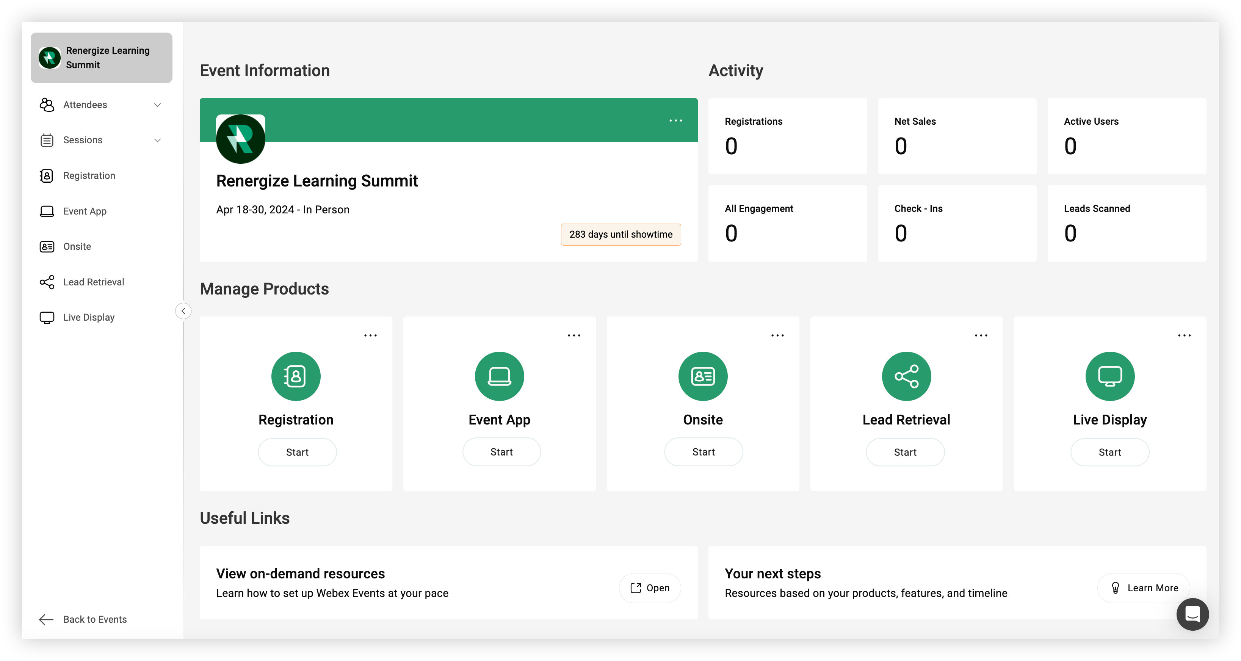
Task: Open the event card three-dot menu
Action: 675,121
